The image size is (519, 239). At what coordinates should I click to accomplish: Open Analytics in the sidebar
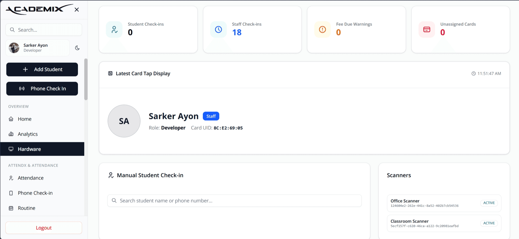42,134
